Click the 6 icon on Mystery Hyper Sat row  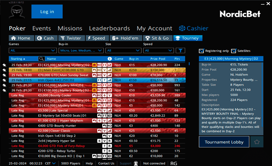(99, 141)
